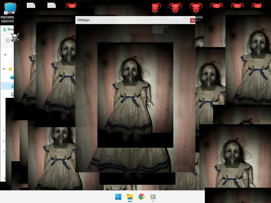
Task: Add a new tab in File Explorer
Action: pos(8,40)
